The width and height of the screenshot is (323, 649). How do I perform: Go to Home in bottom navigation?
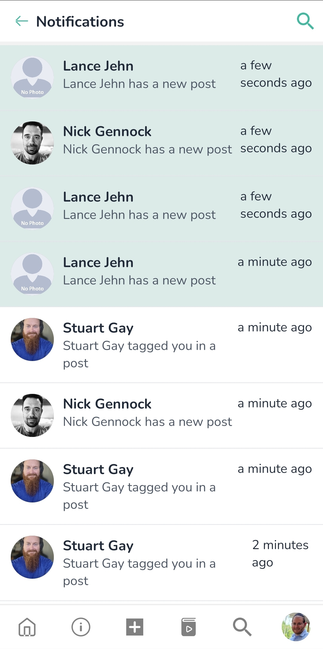(27, 627)
